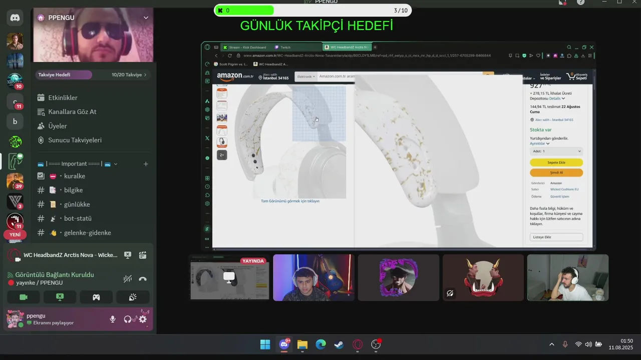Open the soundboard button
641x360 pixels.
point(133,297)
